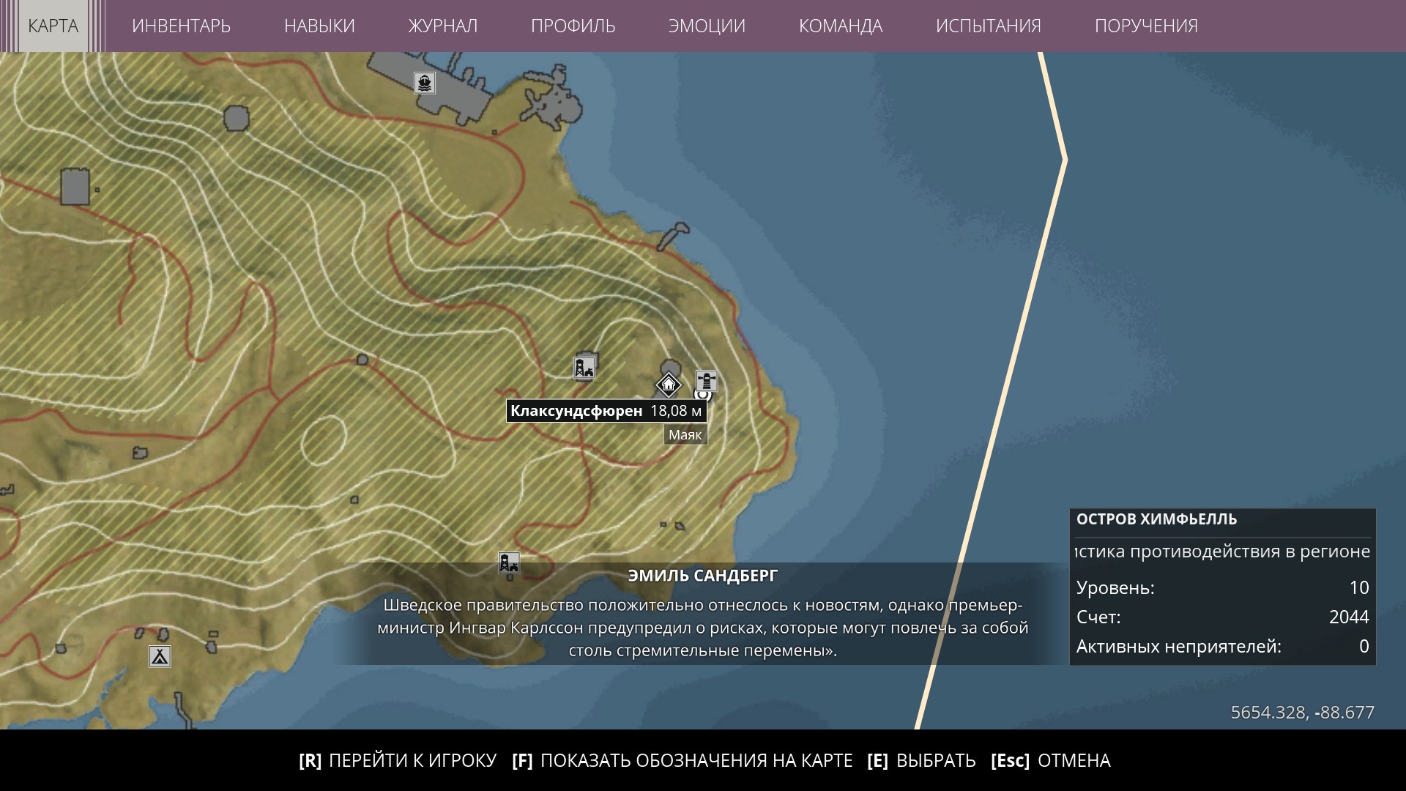Image resolution: width=1406 pixels, height=791 pixels.
Task: Click the round player position marker
Action: 702,394
